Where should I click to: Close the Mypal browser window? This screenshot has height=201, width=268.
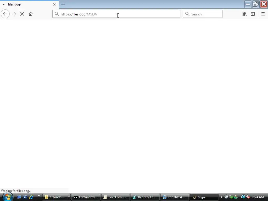click(264, 4)
